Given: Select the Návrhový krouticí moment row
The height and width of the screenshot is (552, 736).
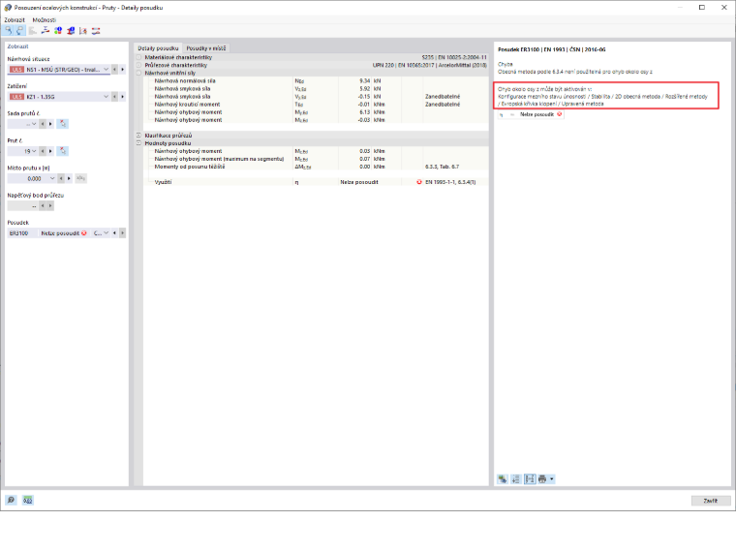Looking at the screenshot, I should tap(316, 105).
